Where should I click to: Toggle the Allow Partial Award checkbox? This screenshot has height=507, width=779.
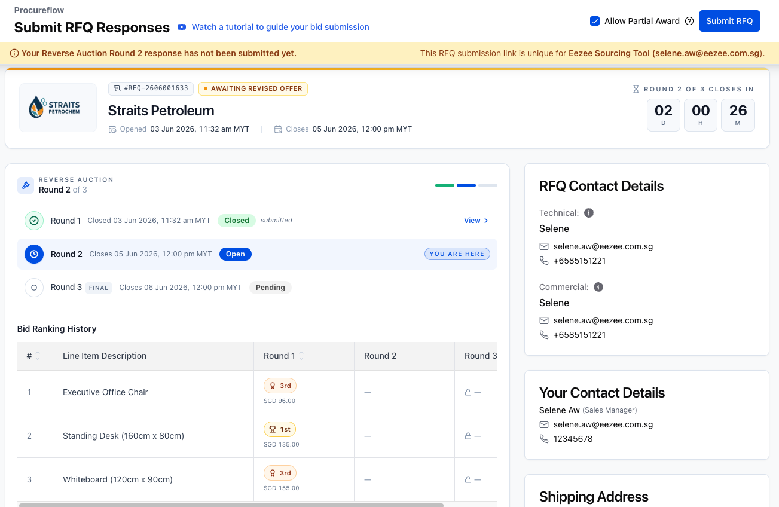click(595, 21)
